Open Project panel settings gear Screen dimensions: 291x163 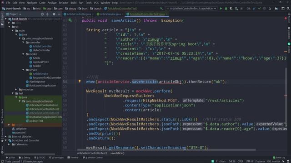pyautogui.click(x=54, y=14)
